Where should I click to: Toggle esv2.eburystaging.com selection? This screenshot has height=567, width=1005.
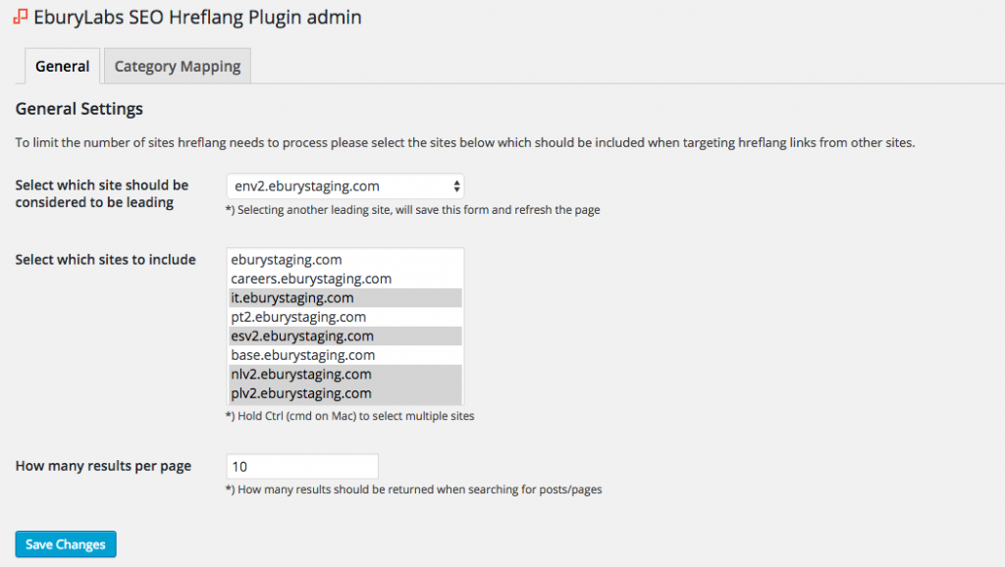[x=344, y=335]
